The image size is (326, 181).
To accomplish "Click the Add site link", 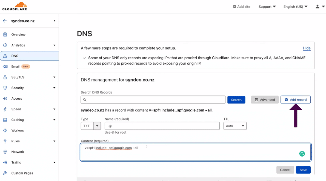I will point(241,7).
